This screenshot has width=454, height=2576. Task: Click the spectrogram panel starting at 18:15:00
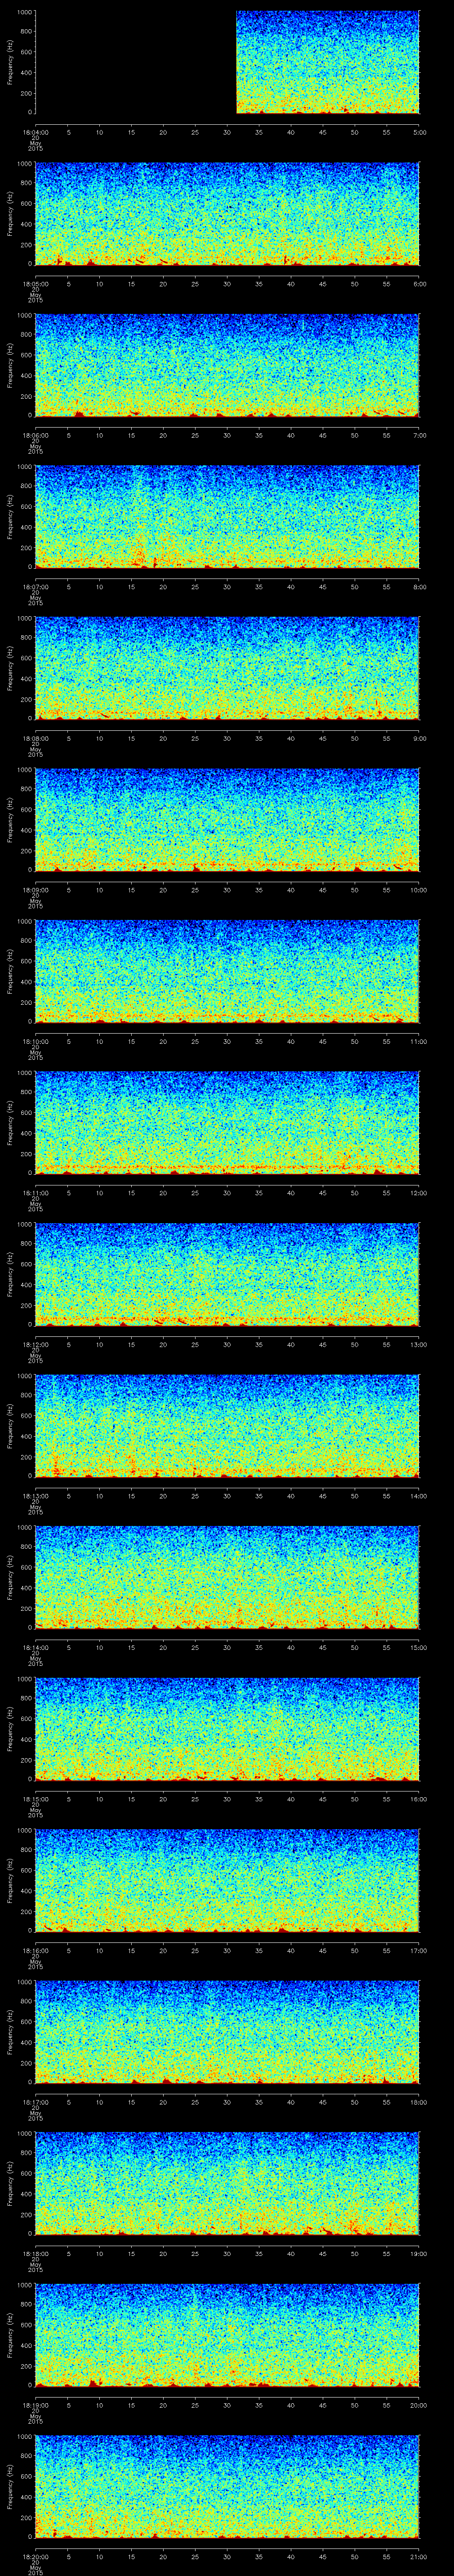[x=227, y=1729]
